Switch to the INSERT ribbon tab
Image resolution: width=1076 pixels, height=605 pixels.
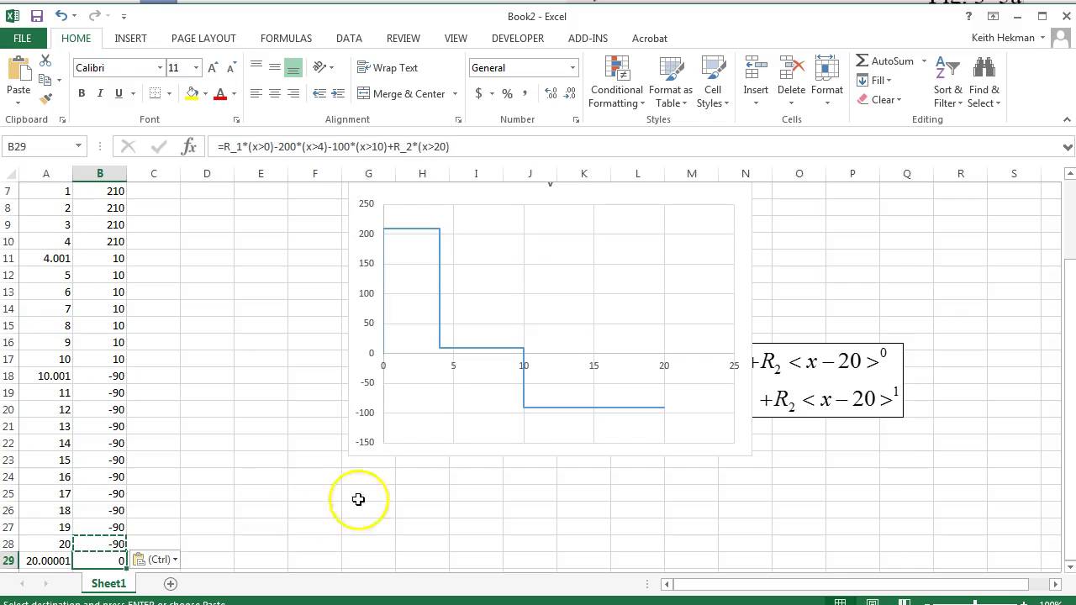point(130,38)
